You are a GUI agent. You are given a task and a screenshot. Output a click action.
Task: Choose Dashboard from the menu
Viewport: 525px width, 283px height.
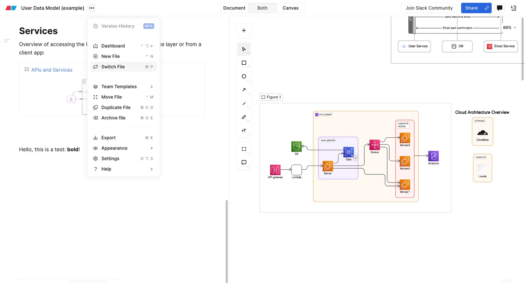click(x=124, y=46)
